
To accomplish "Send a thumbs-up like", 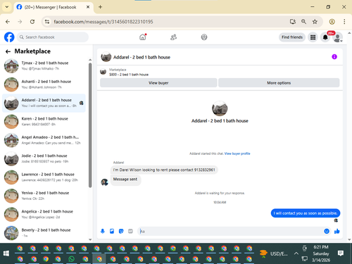I will coord(337,231).
